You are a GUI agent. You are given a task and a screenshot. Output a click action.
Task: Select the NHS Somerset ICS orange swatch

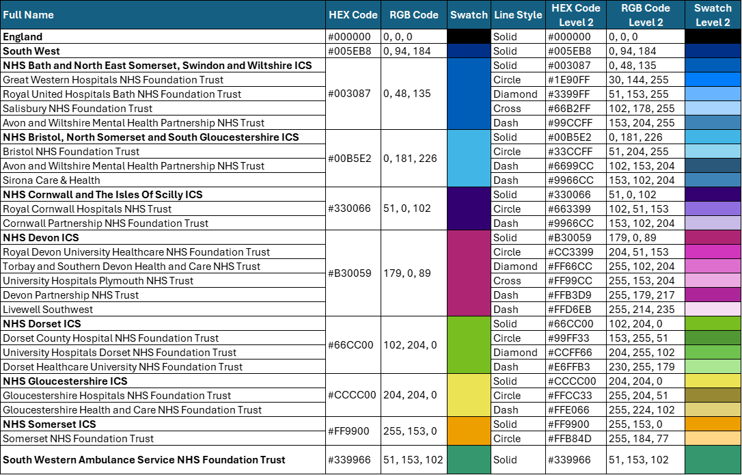[x=469, y=431]
